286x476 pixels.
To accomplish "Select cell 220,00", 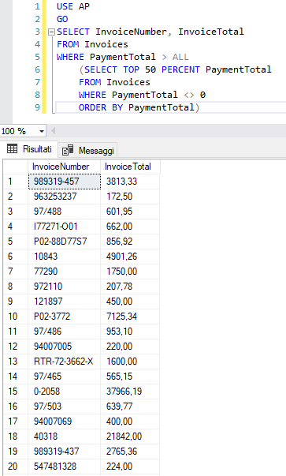I will [130, 347].
